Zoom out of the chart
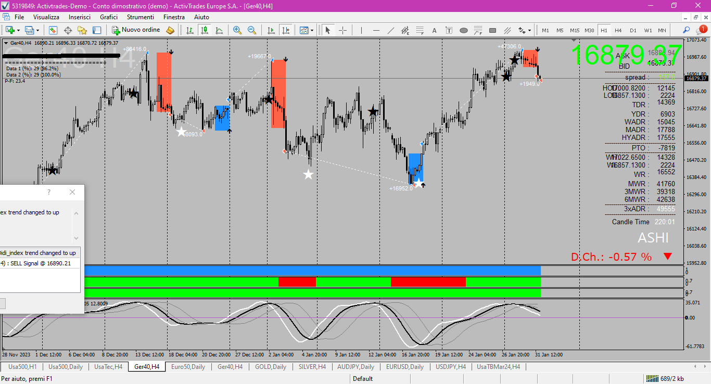This screenshot has width=711, height=384. coord(252,30)
